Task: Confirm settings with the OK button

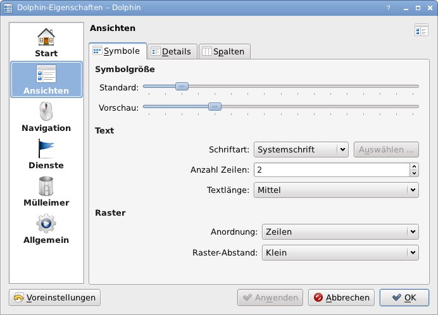Action: [x=404, y=298]
